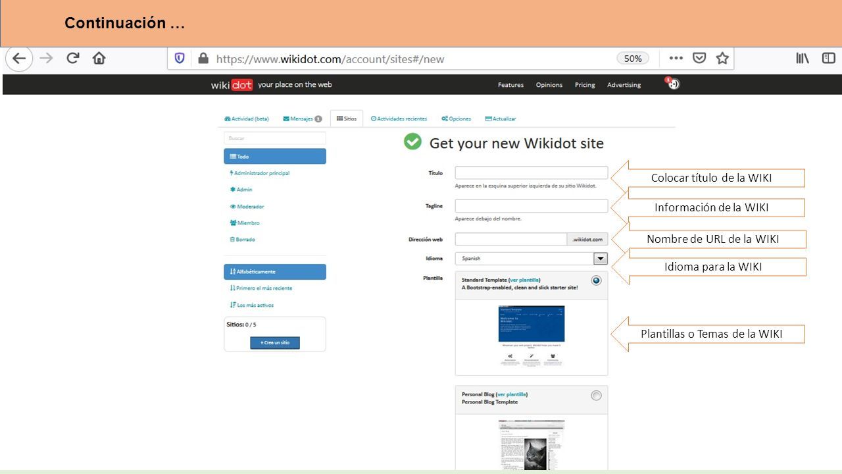
Task: Switch to the Mensajes tab
Action: (302, 118)
